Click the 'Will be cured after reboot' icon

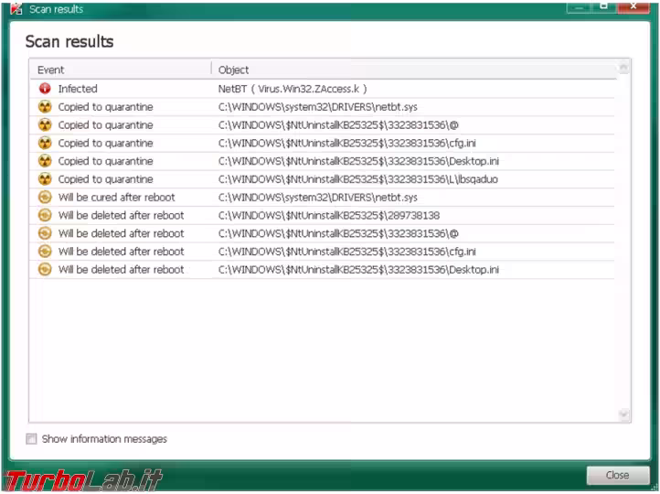(x=45, y=198)
